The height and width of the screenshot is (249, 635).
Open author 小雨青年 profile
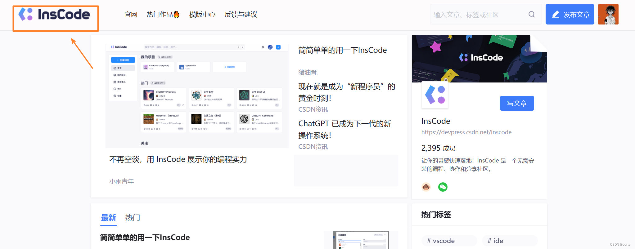coord(121,181)
